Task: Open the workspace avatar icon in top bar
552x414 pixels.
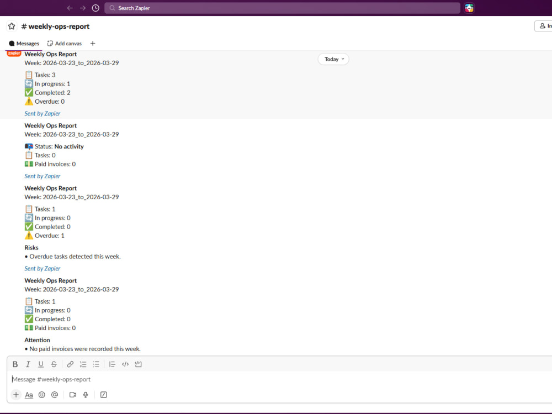Action: click(x=469, y=8)
